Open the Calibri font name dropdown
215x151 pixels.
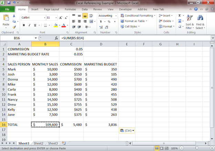[x=44, y=18]
